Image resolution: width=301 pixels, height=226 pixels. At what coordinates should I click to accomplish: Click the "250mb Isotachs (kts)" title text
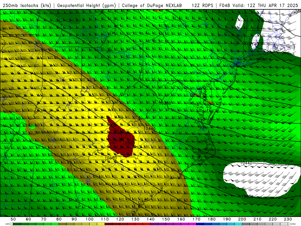[x=27, y=5]
